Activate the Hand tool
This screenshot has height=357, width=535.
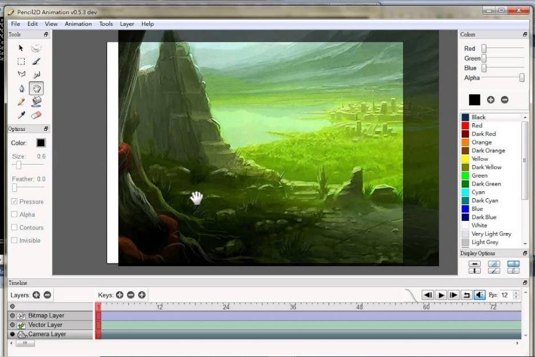[x=36, y=89]
